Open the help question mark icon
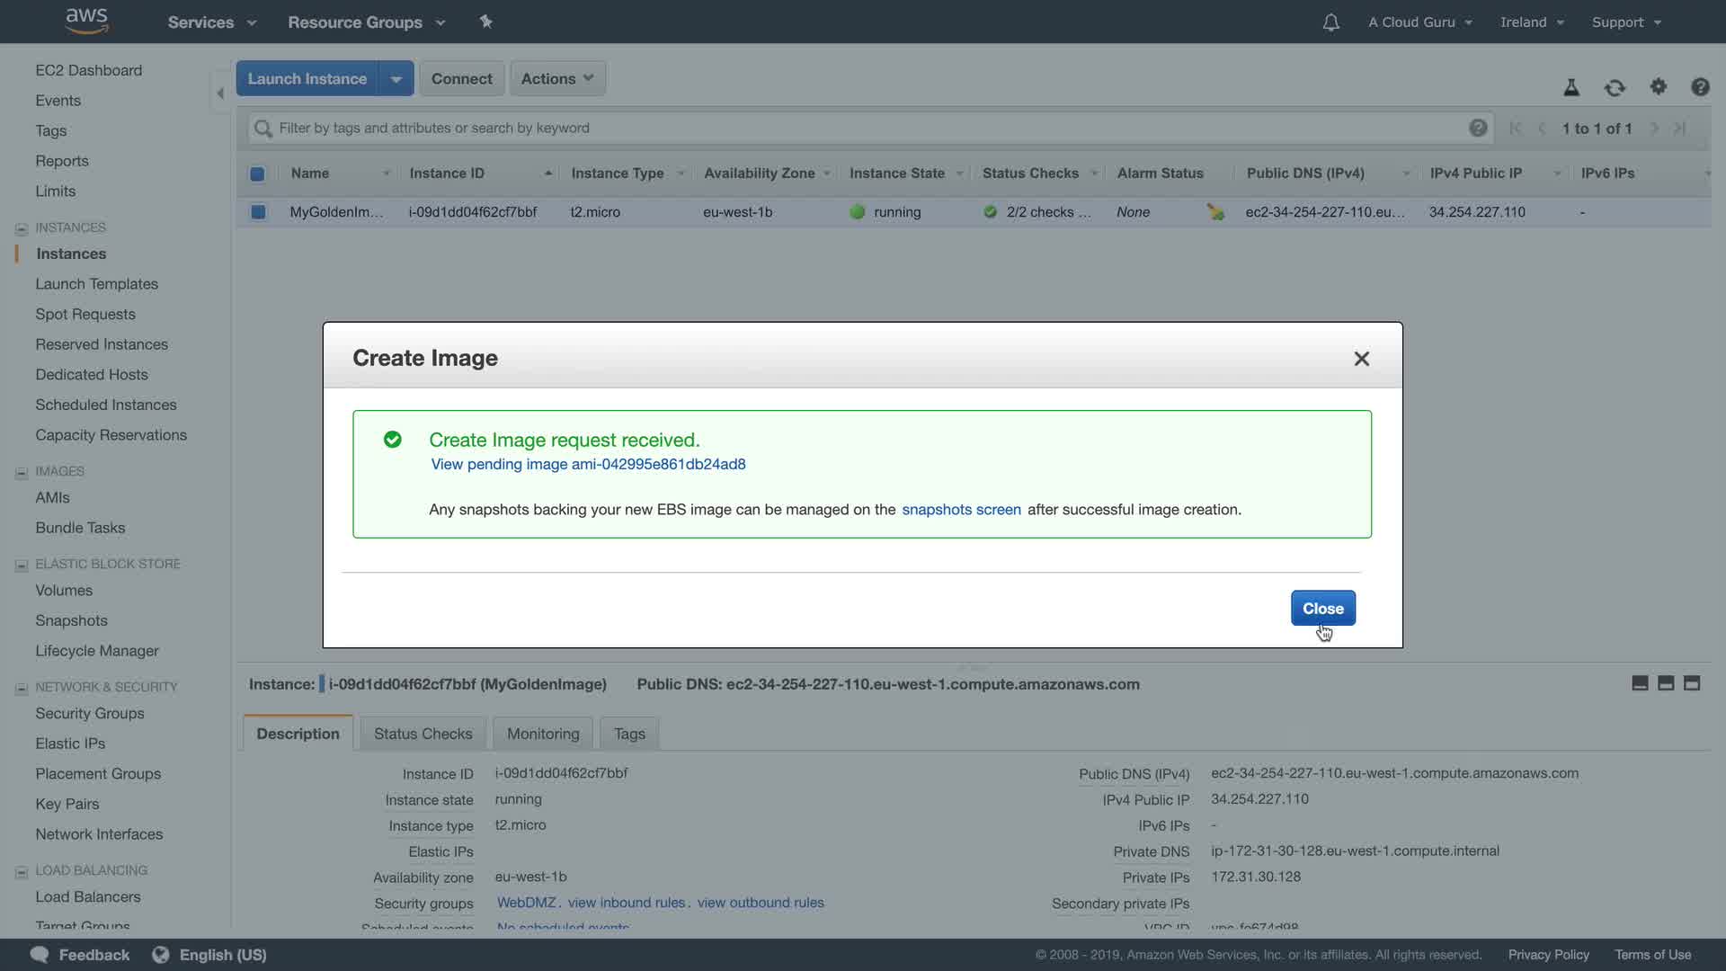This screenshot has height=971, width=1726. point(1700,87)
